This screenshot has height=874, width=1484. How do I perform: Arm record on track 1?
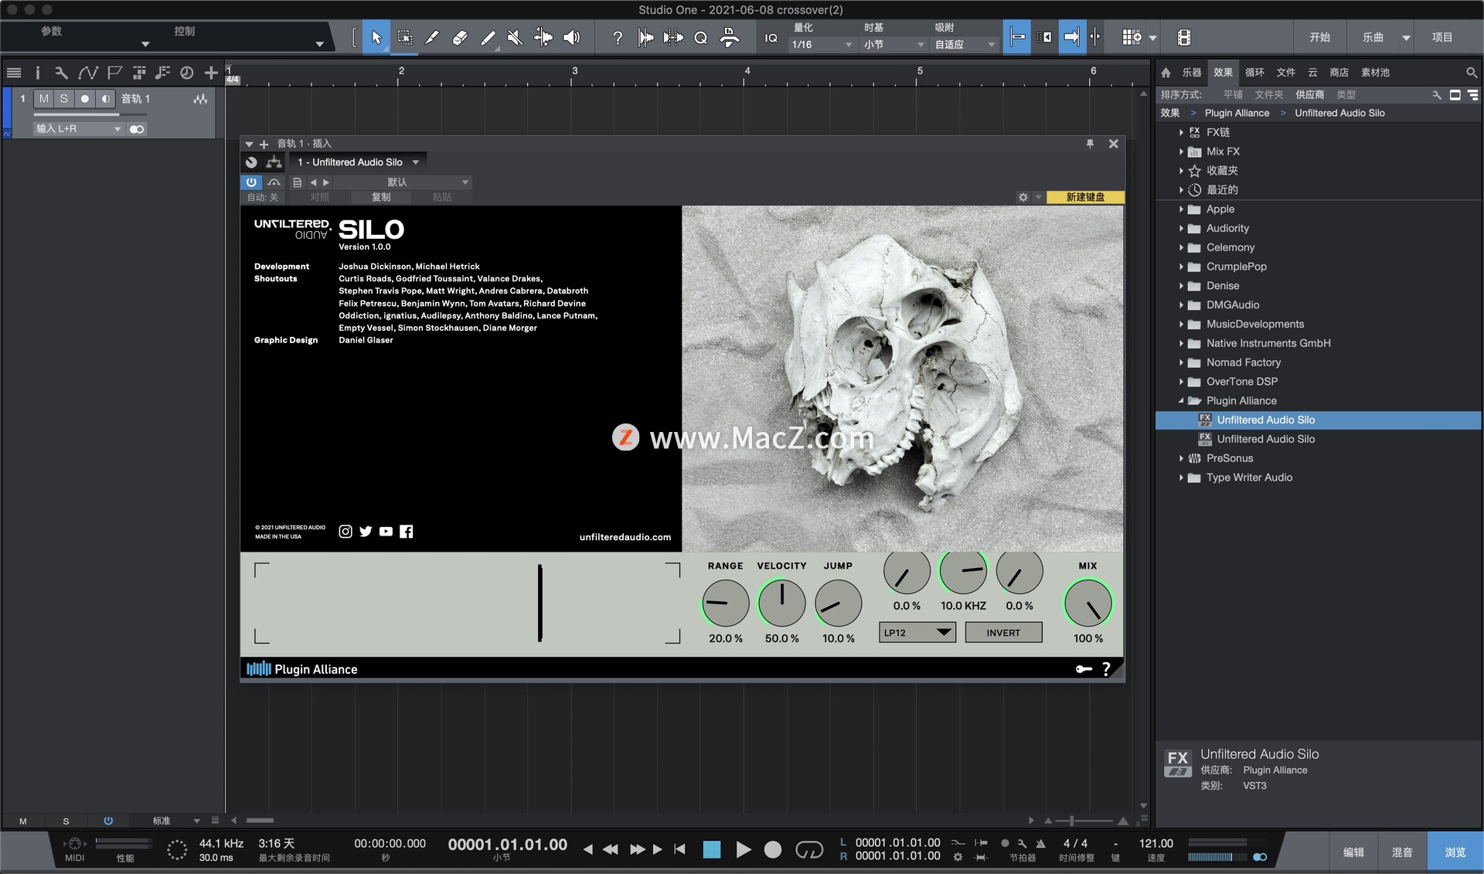point(85,98)
